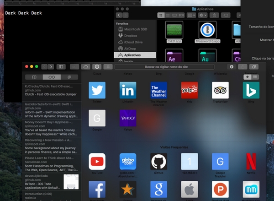Viewport: 274px width, 201px height.
Task: Open Safari downloads popover
Action: (232, 67)
